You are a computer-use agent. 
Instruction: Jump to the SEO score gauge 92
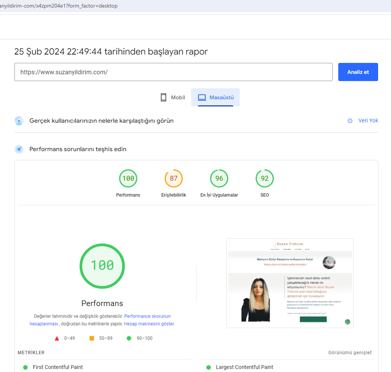point(265,178)
